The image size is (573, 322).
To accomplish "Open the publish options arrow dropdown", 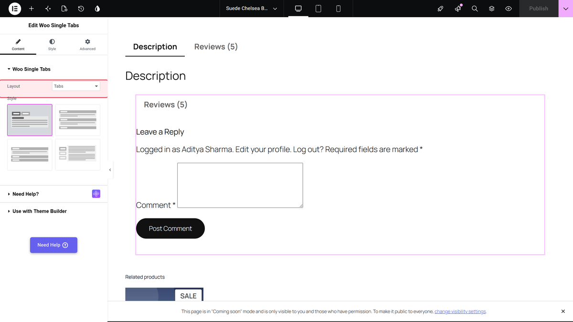I will coord(566,9).
